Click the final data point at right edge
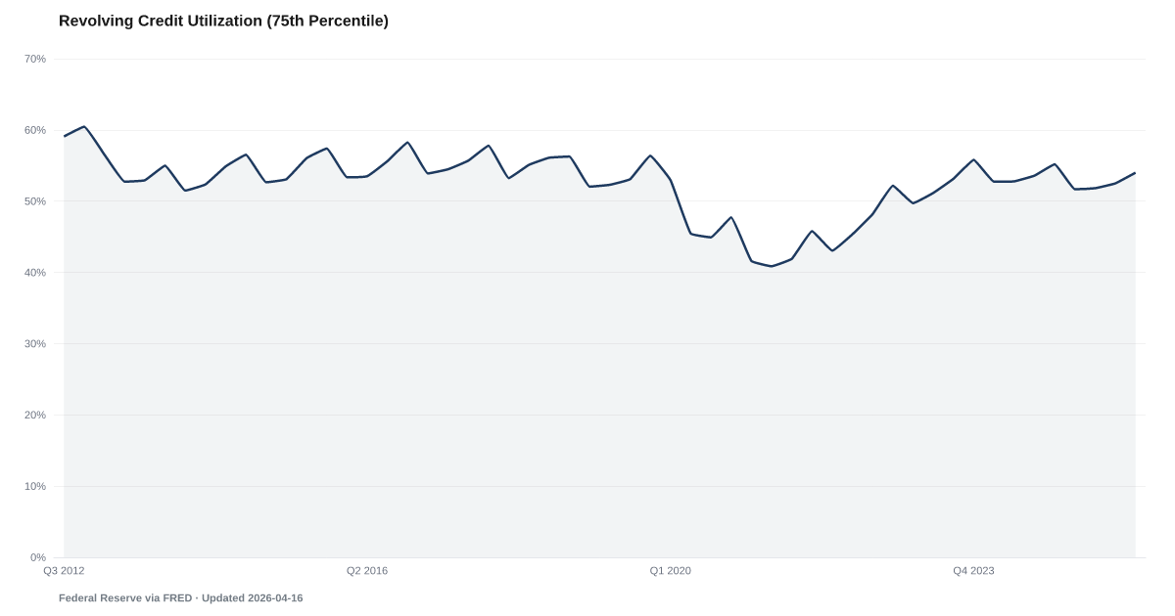The width and height of the screenshot is (1175, 616). click(x=1135, y=172)
